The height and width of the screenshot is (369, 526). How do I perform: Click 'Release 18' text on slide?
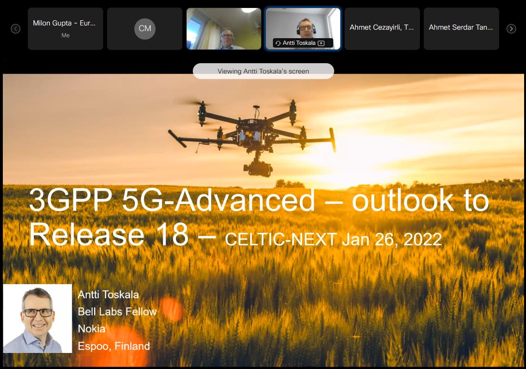[109, 235]
